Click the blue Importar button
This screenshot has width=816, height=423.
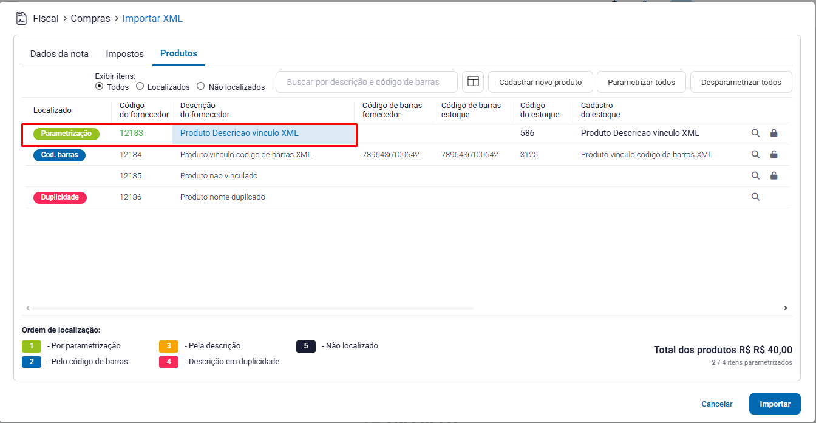(x=775, y=404)
